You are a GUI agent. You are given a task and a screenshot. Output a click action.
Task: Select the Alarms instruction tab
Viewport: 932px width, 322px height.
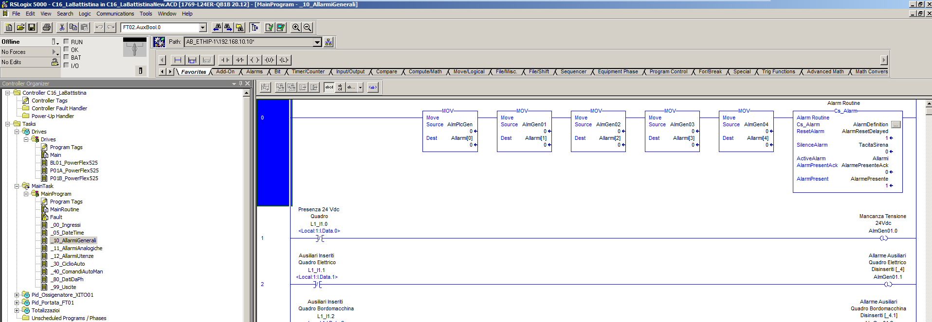click(254, 72)
